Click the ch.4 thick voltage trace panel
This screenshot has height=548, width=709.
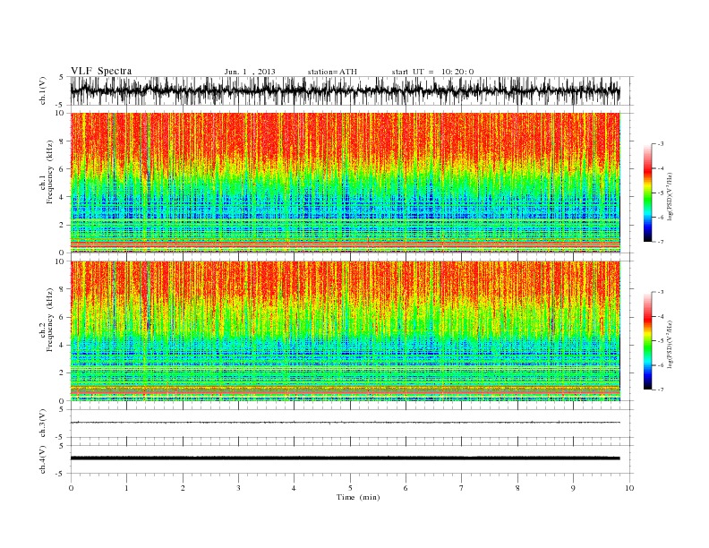coord(351,459)
